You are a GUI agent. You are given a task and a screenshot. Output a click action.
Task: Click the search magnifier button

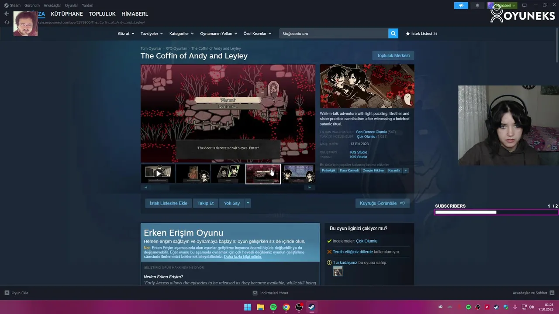(393, 34)
